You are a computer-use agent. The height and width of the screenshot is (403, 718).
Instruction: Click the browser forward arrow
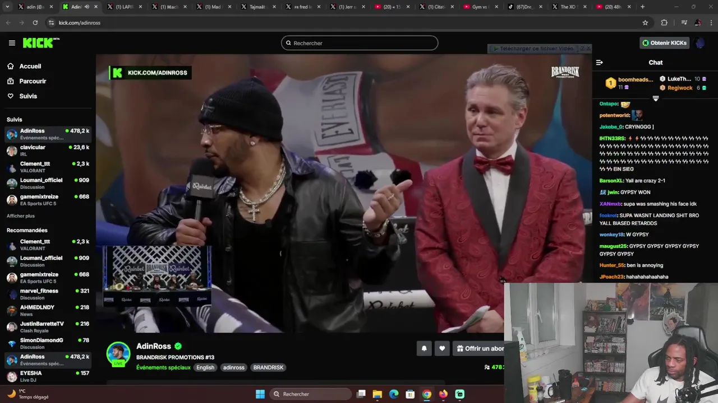[21, 22]
